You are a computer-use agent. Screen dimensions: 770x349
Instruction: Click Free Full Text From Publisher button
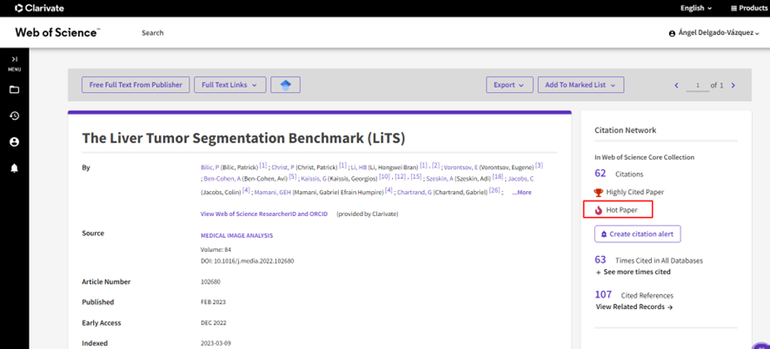(x=136, y=85)
